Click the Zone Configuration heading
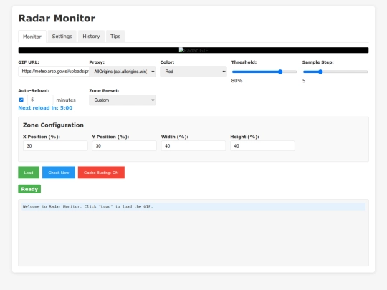 53,125
